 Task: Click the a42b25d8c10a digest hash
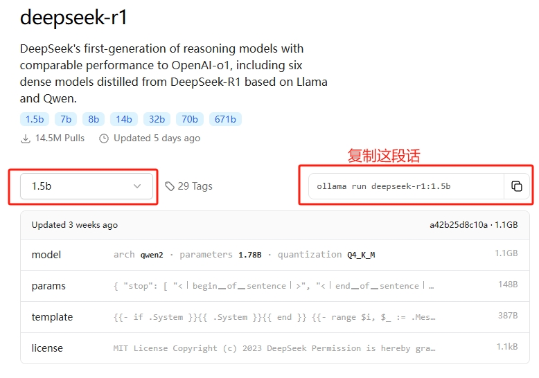[459, 225]
